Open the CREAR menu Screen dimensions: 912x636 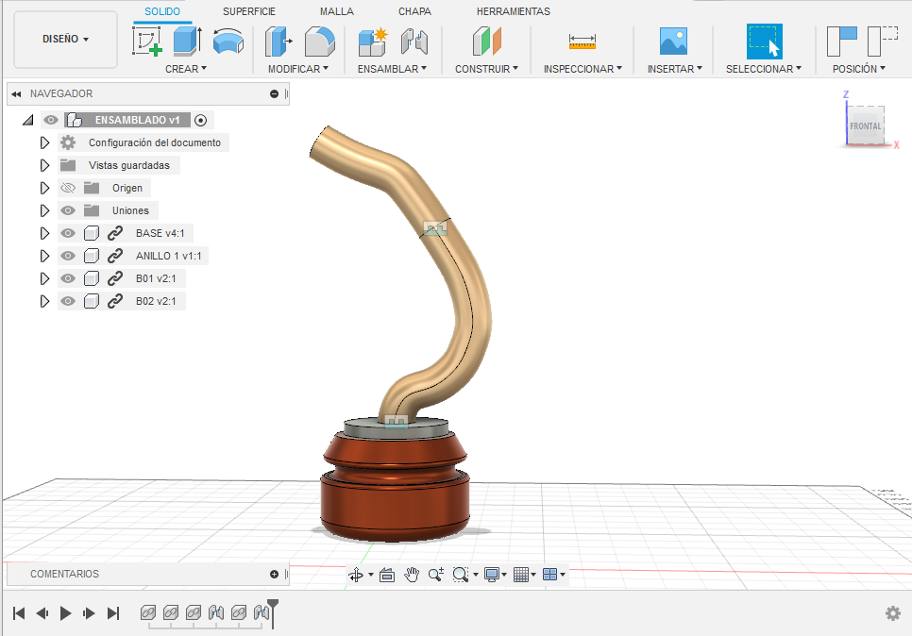[186, 69]
